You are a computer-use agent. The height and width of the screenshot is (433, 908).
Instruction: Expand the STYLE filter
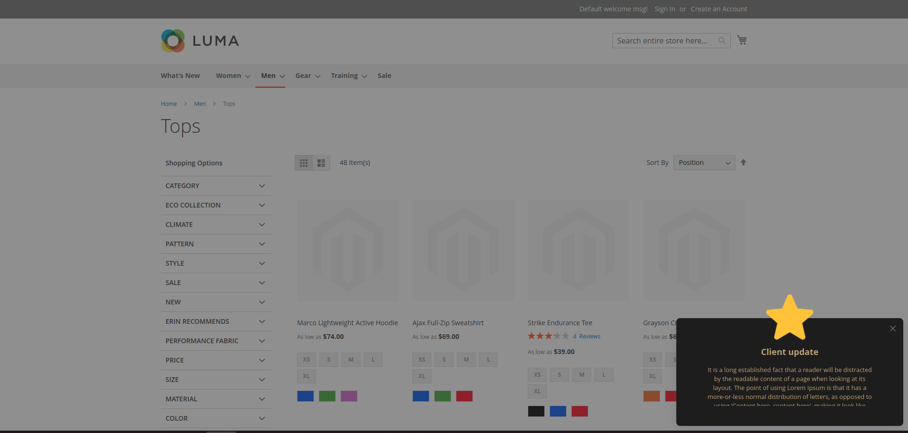[216, 263]
